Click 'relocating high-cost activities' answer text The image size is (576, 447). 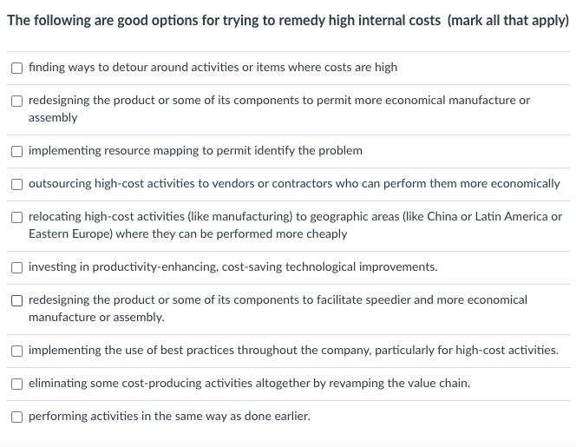tap(295, 225)
